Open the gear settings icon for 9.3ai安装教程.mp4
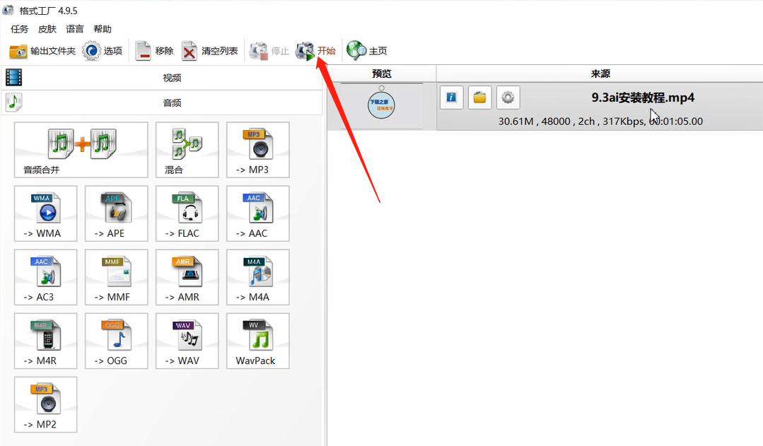The height and width of the screenshot is (446, 763). tap(508, 98)
